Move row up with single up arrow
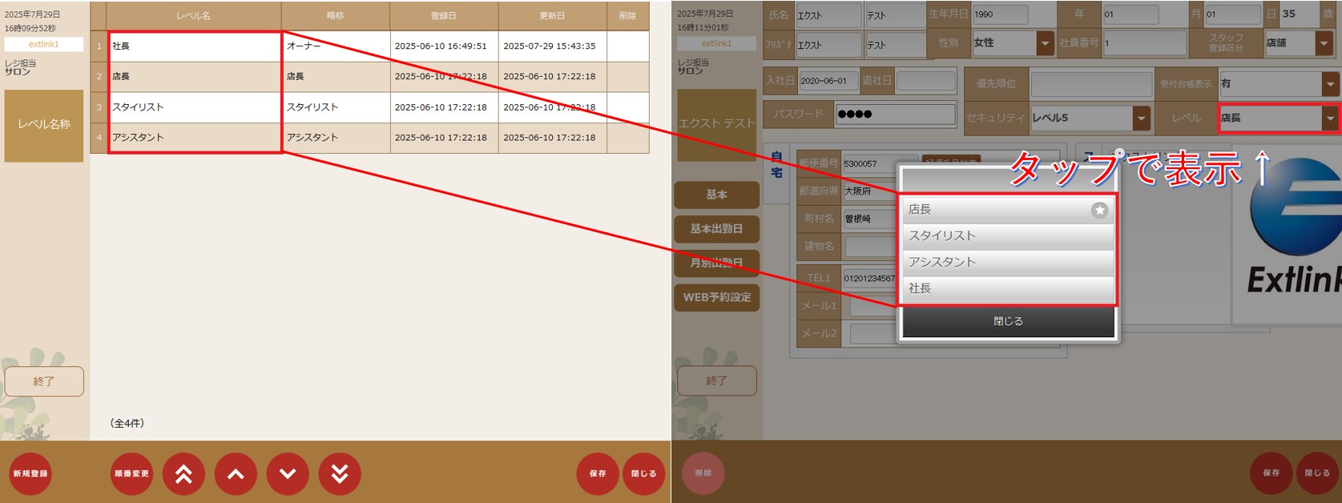Image resolution: width=1342 pixels, height=503 pixels. pyautogui.click(x=236, y=474)
